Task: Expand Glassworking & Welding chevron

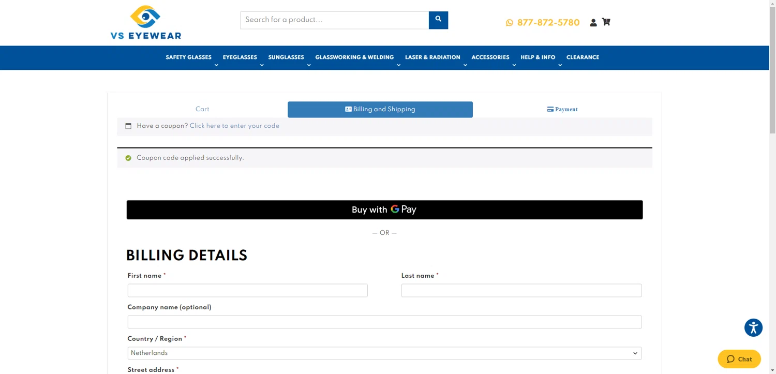Action: point(398,65)
